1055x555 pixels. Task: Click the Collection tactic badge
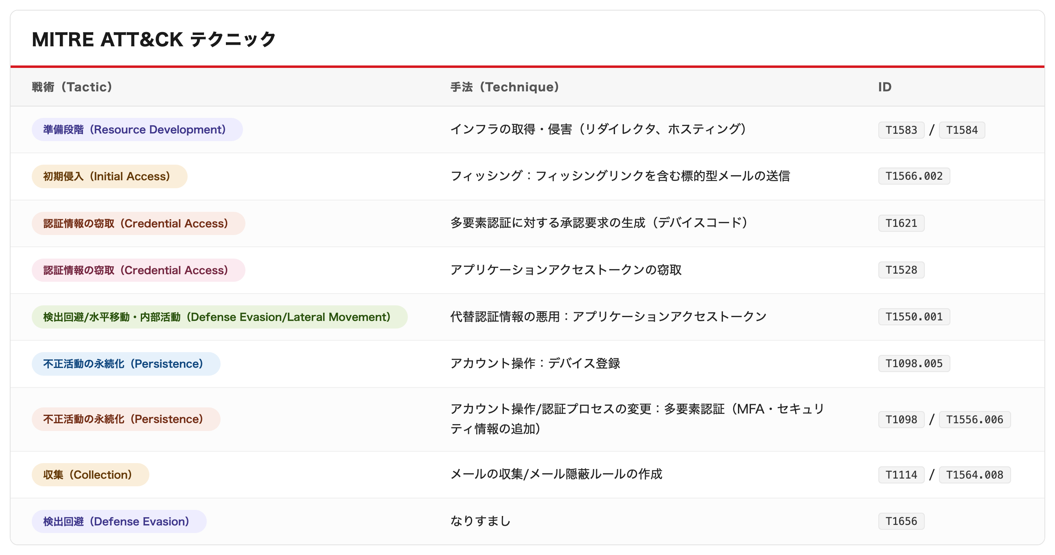pos(90,474)
